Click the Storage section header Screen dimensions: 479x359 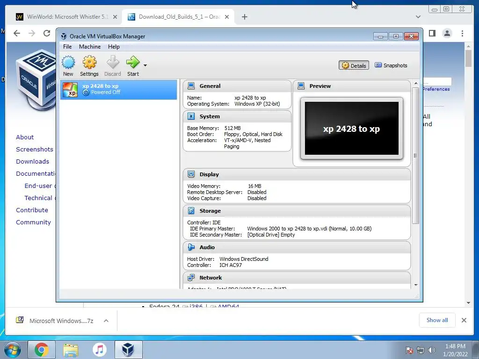(297, 211)
